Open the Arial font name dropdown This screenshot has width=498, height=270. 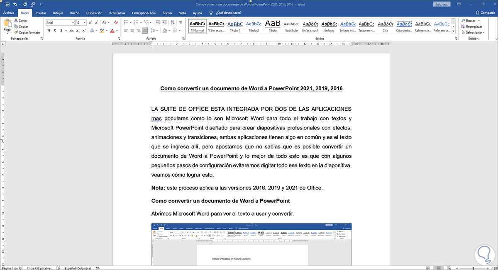(x=72, y=22)
